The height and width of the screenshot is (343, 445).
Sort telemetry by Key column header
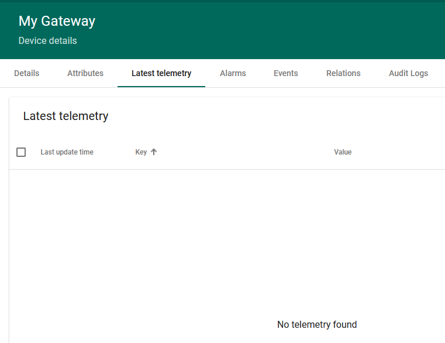coord(141,152)
